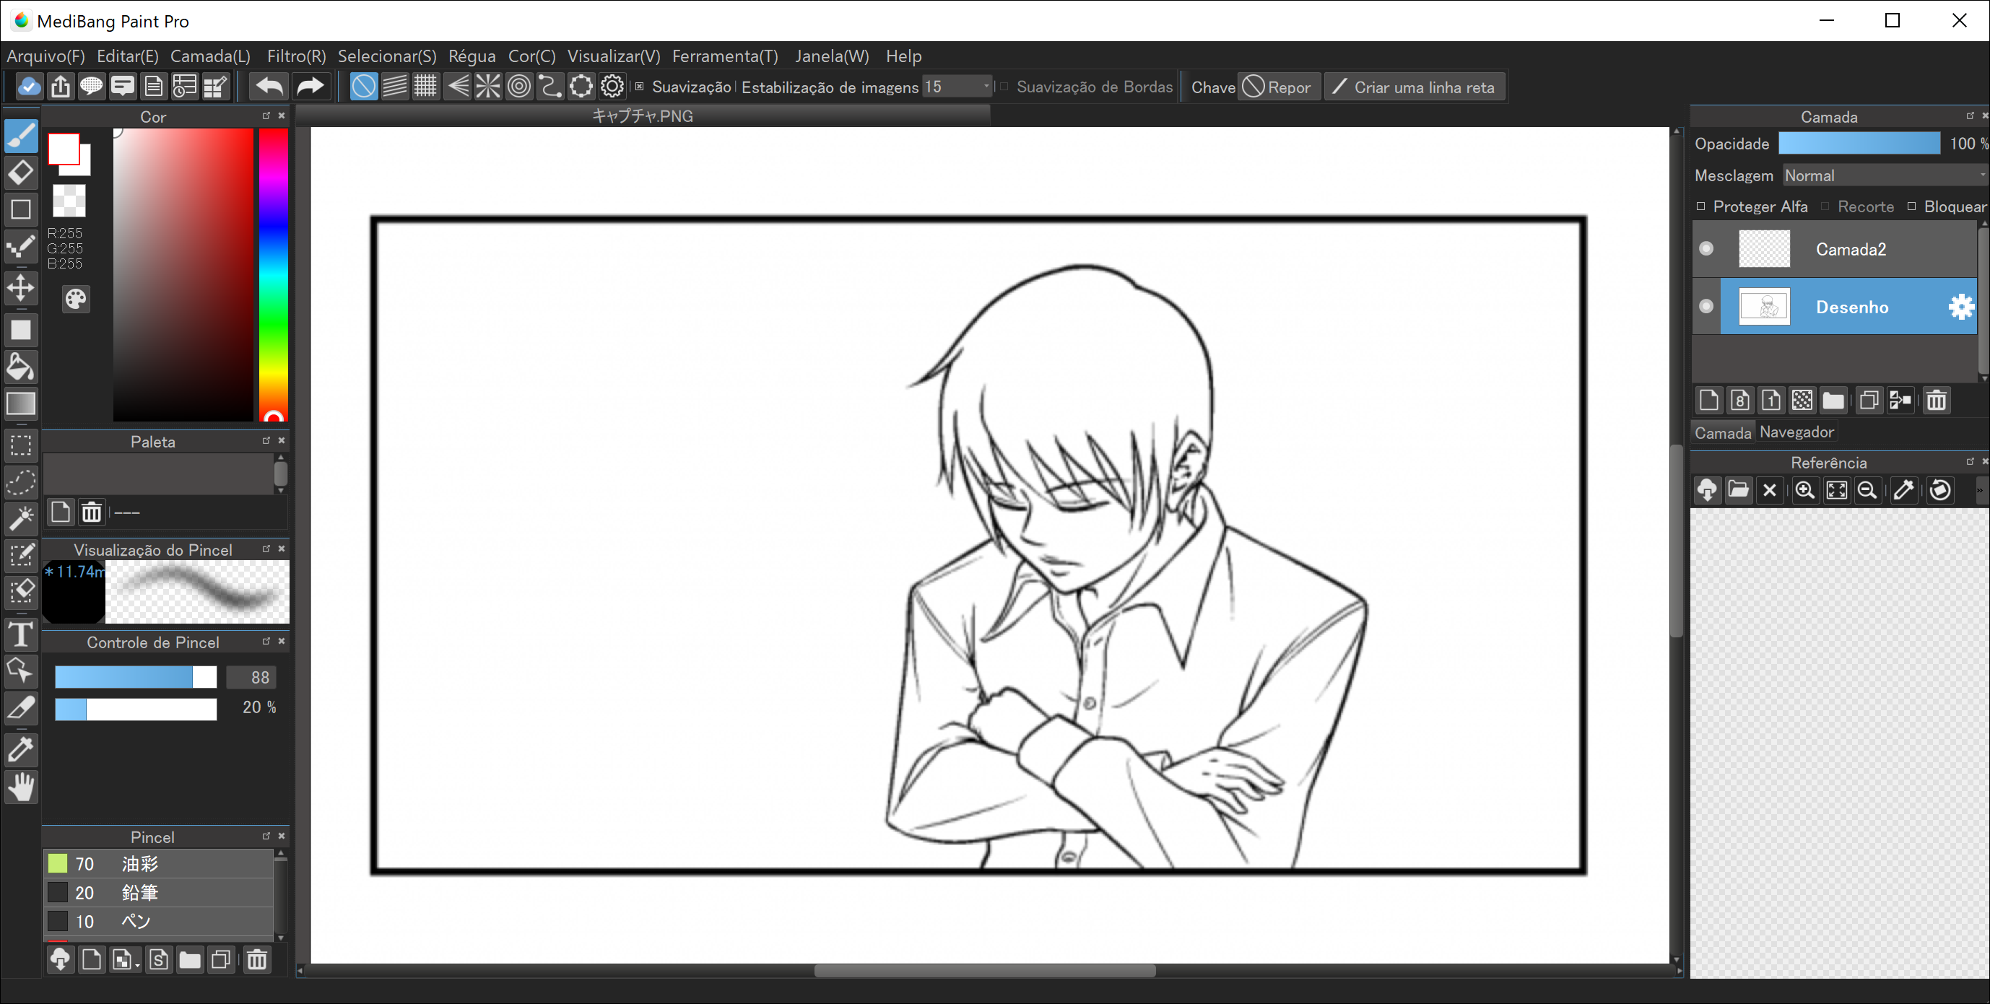
Task: Click the Selection tool icon
Action: tap(19, 447)
